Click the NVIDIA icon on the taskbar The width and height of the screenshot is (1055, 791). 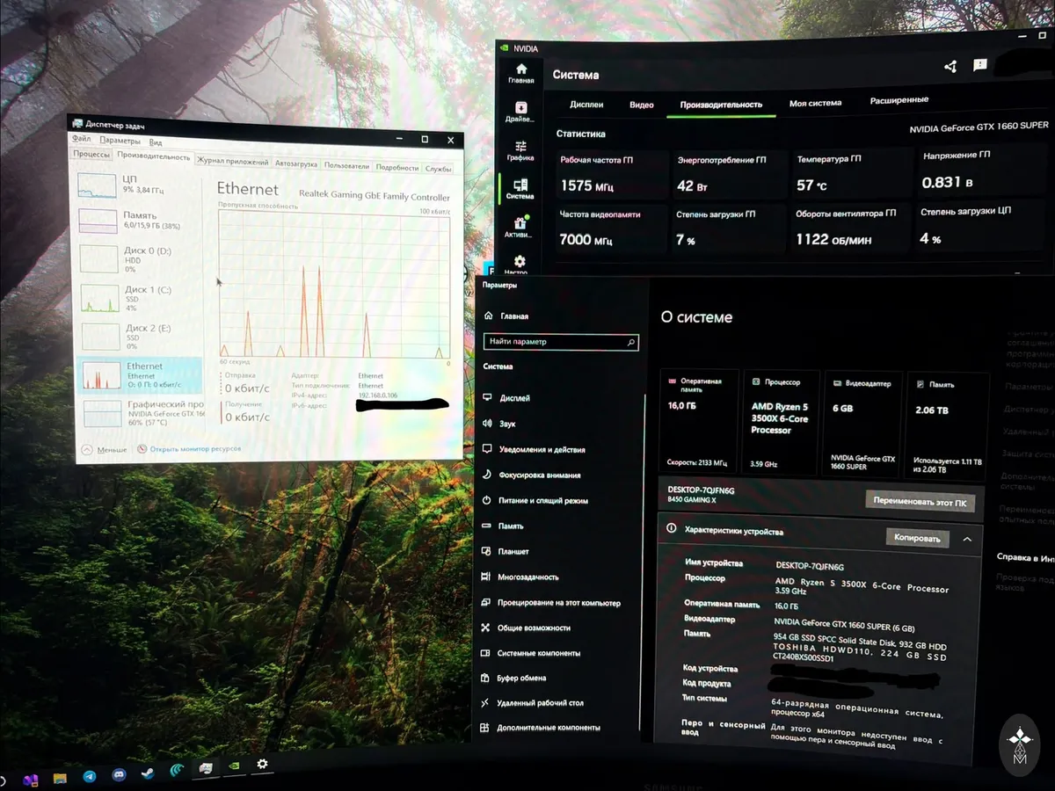[233, 766]
